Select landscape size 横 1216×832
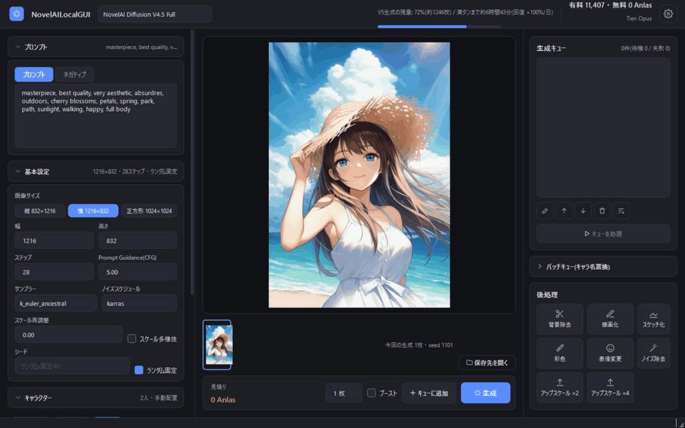This screenshot has width=685, height=428. point(93,211)
